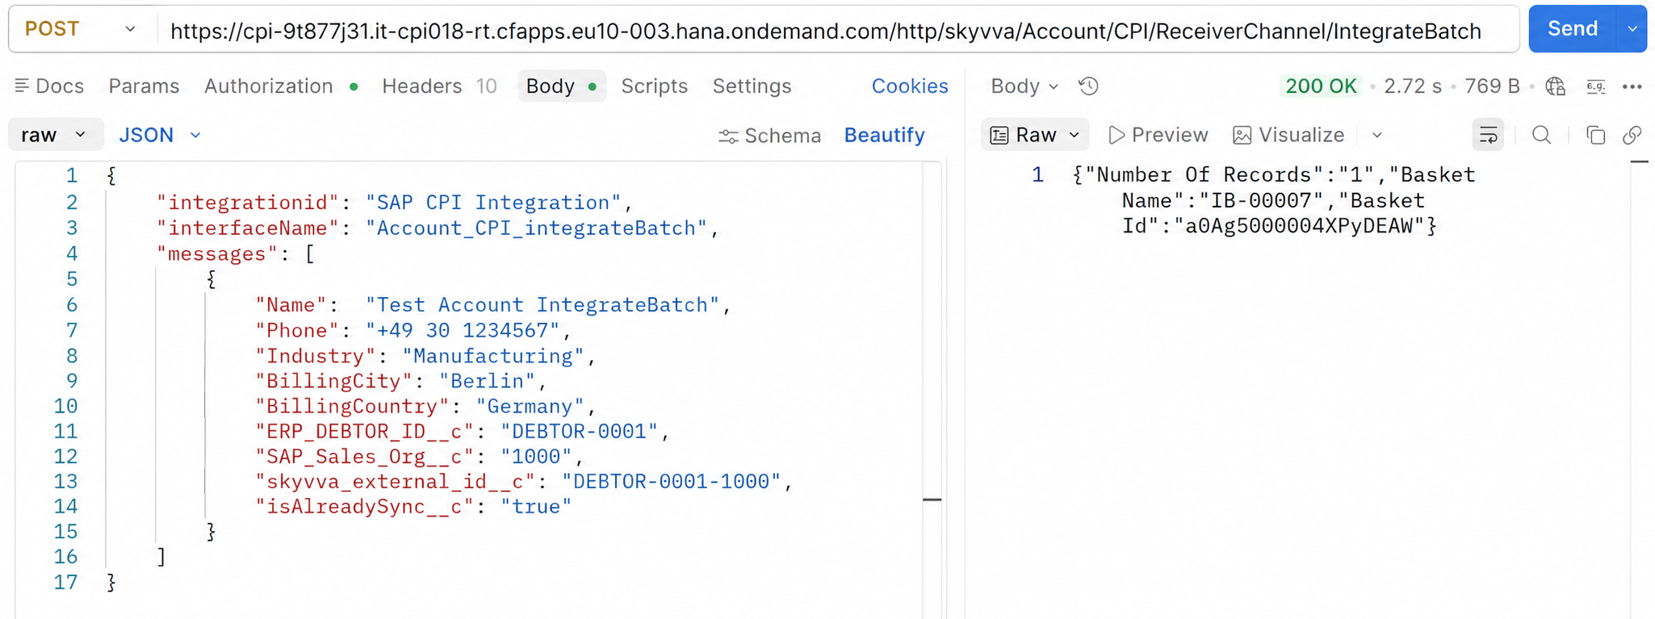Open the JSON format dropdown
The height and width of the screenshot is (619, 1655).
(160, 135)
